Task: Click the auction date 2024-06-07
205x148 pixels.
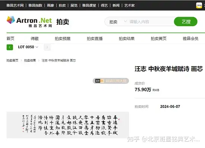Action: pos(170,107)
